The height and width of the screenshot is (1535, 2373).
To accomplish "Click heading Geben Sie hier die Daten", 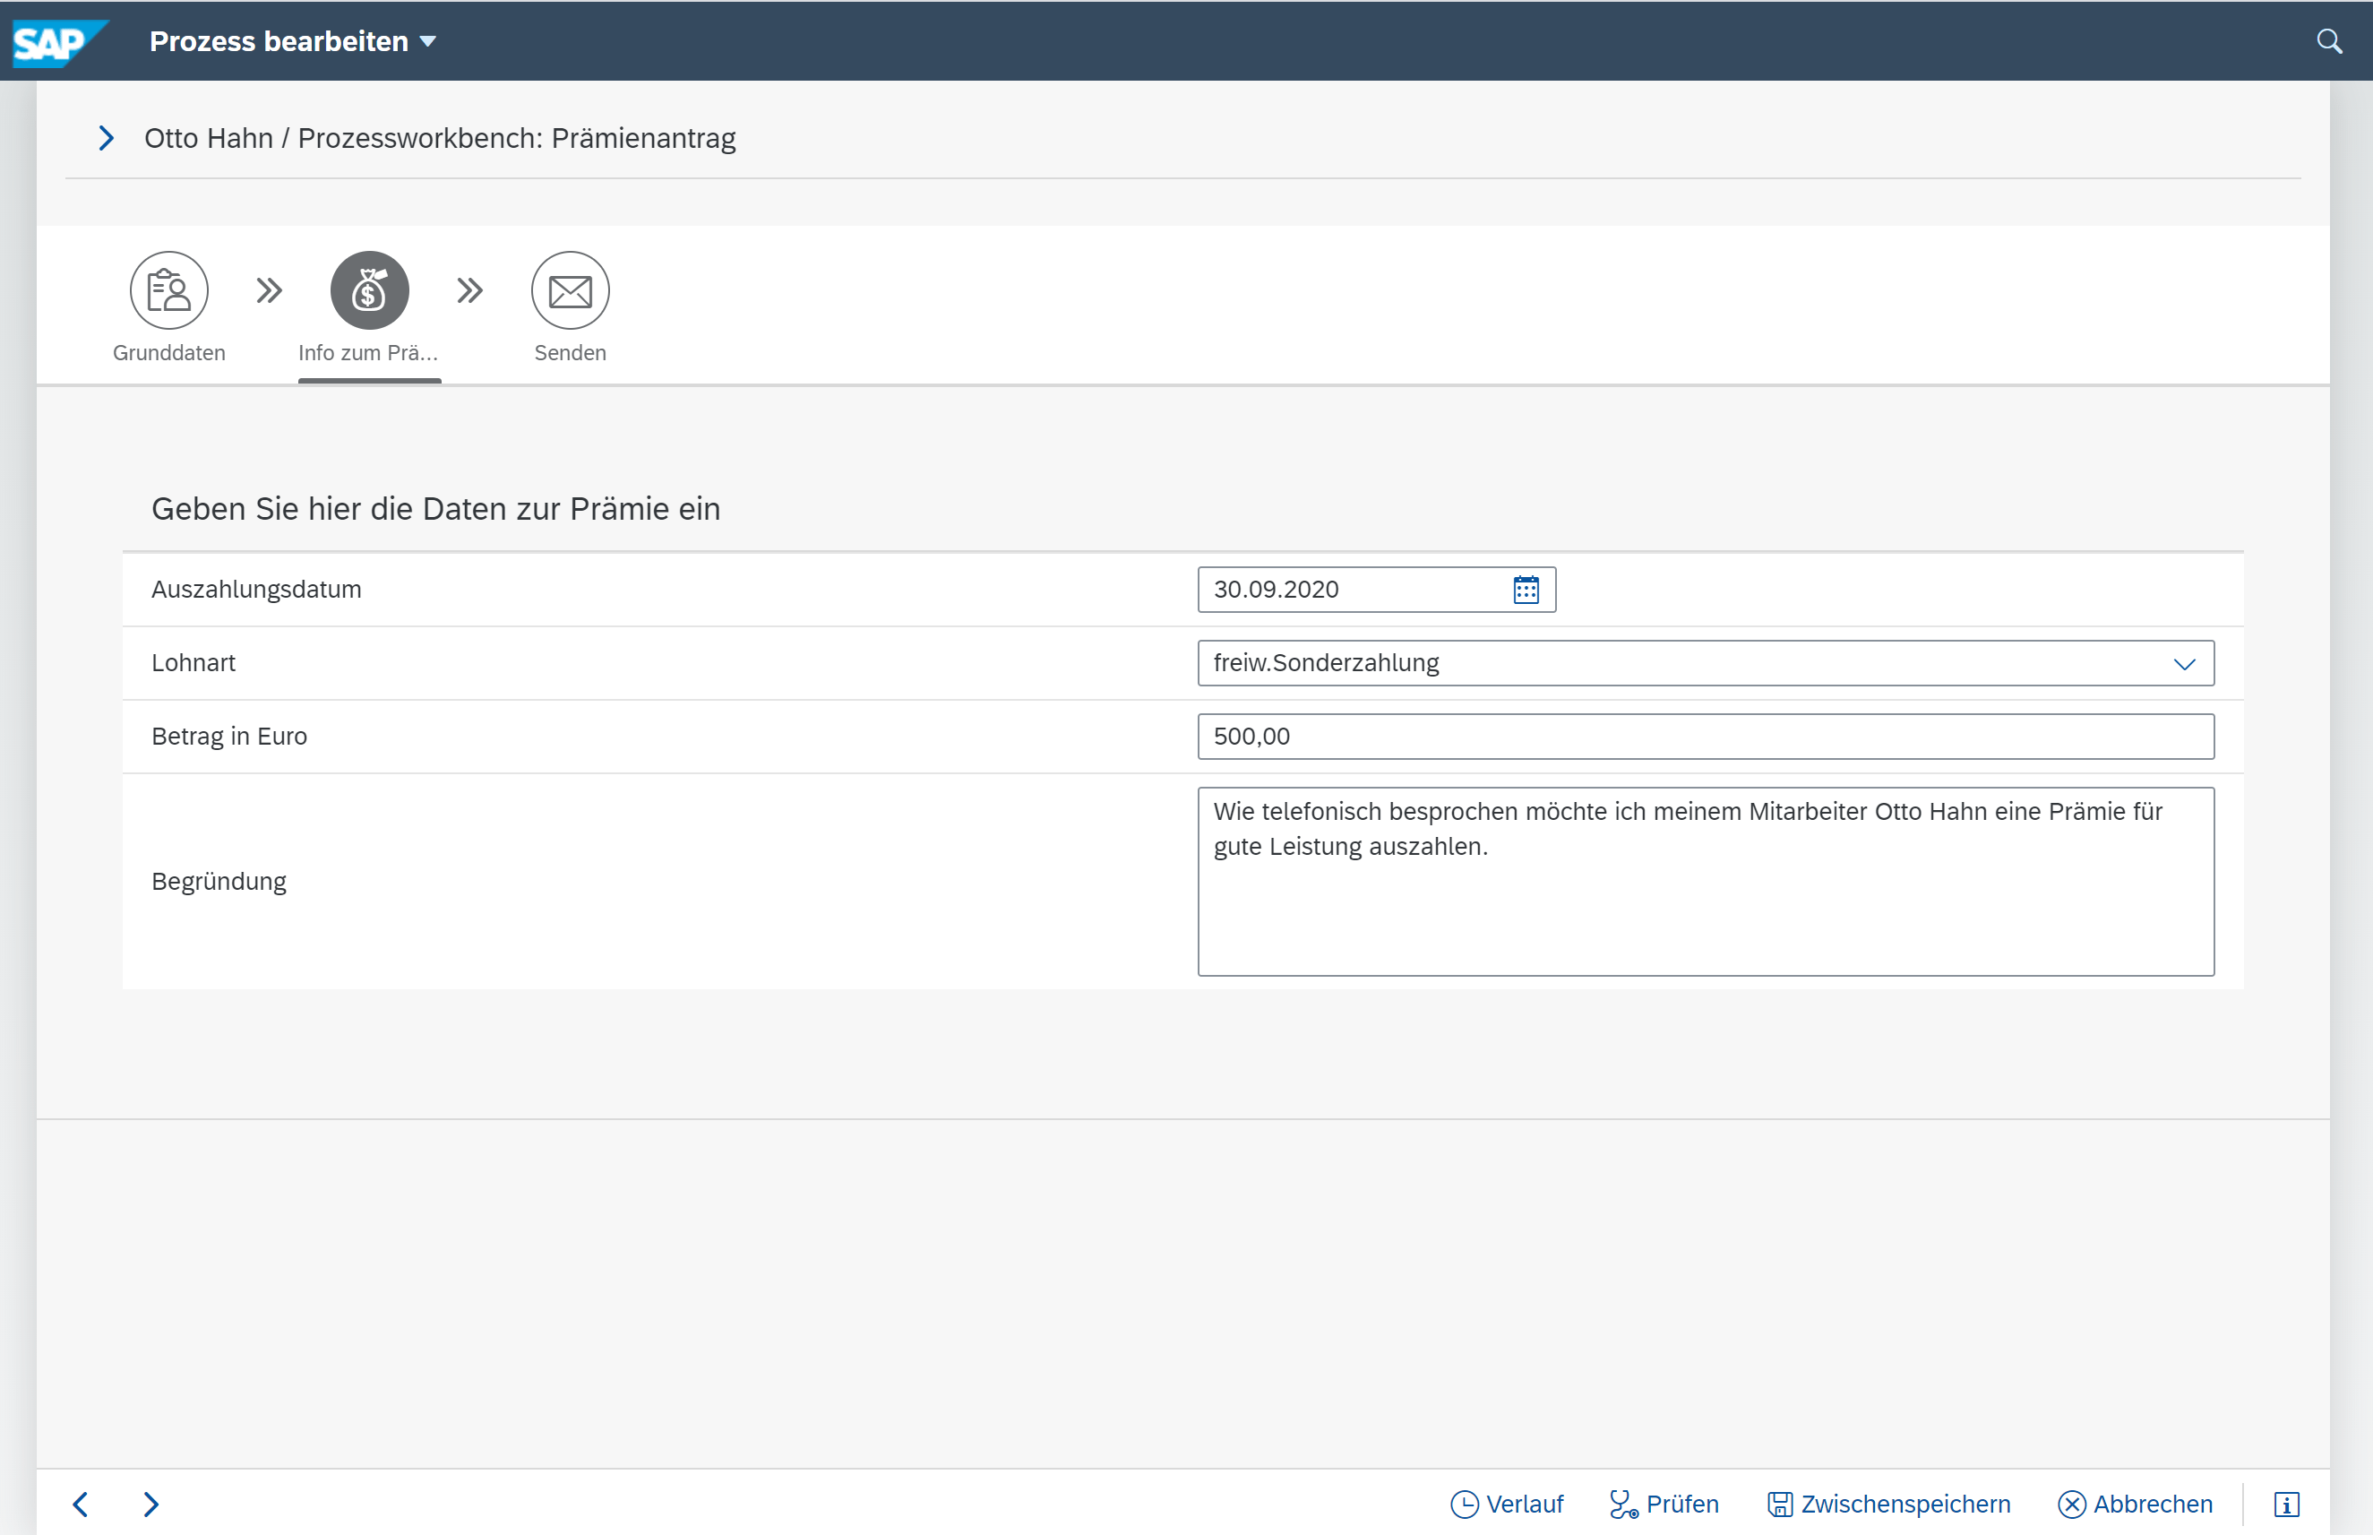I will pyautogui.click(x=435, y=509).
